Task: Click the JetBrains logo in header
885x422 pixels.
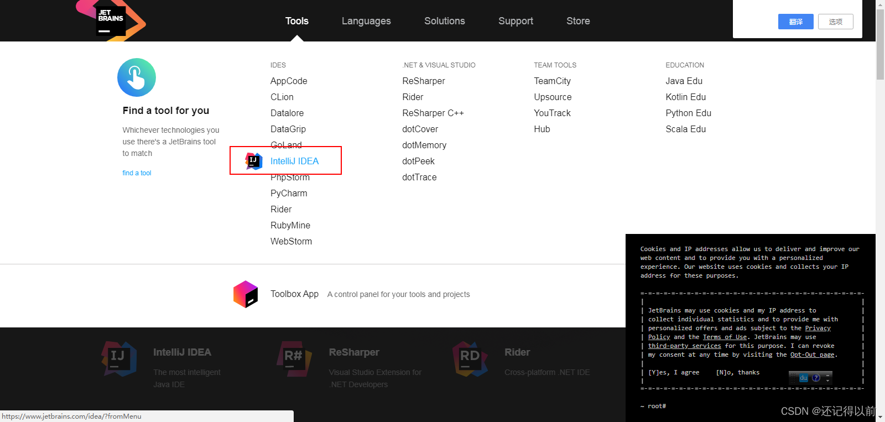Action: point(111,20)
